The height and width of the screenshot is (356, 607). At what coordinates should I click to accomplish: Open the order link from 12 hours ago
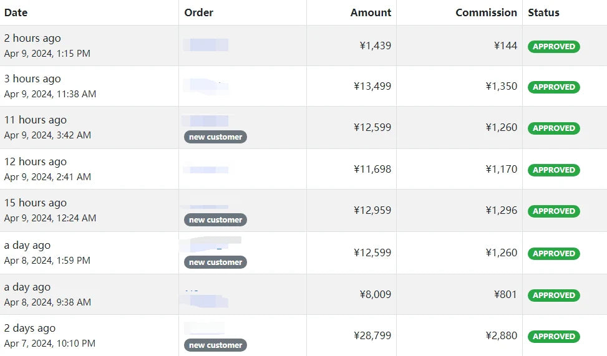[x=206, y=169]
